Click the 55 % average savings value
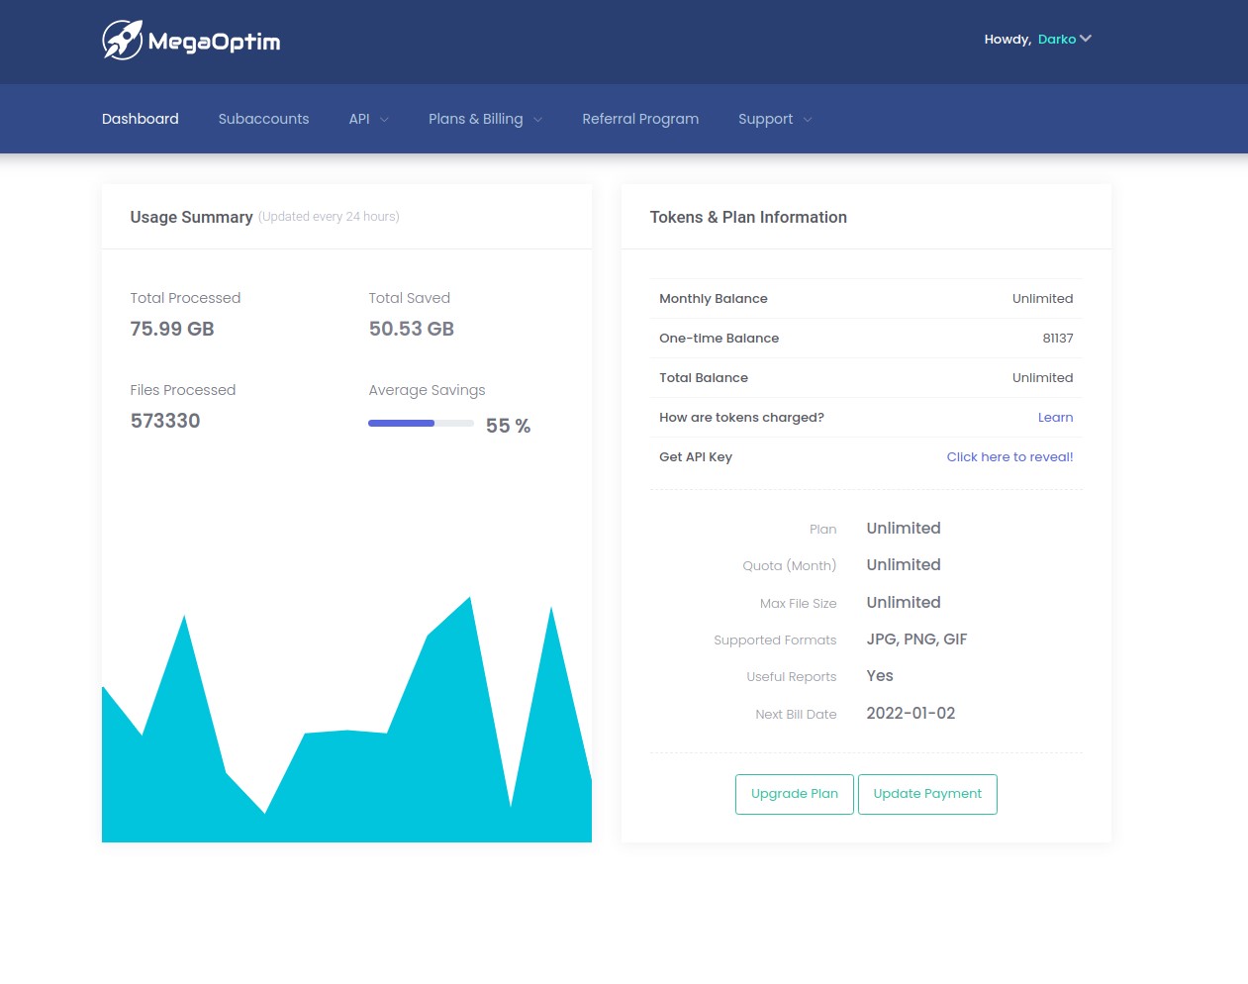This screenshot has height=984, width=1248. click(x=508, y=426)
